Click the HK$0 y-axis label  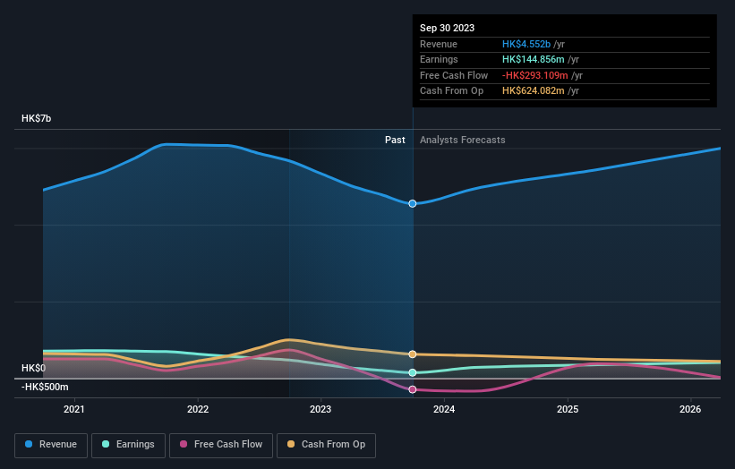(x=34, y=368)
